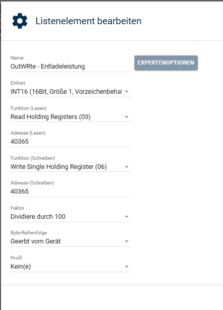
Task: Click the Dividiere durch 100 value
Action: (38, 217)
